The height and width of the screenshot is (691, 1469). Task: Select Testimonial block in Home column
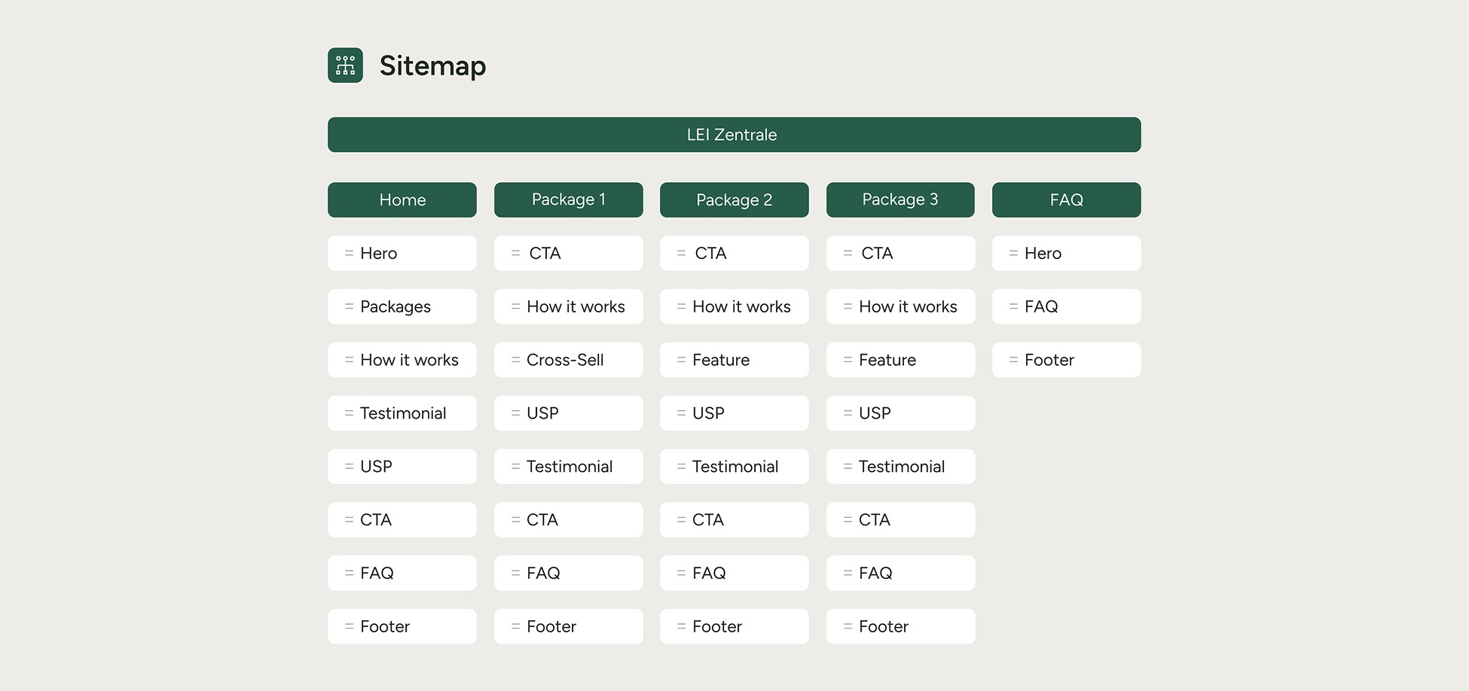402,413
